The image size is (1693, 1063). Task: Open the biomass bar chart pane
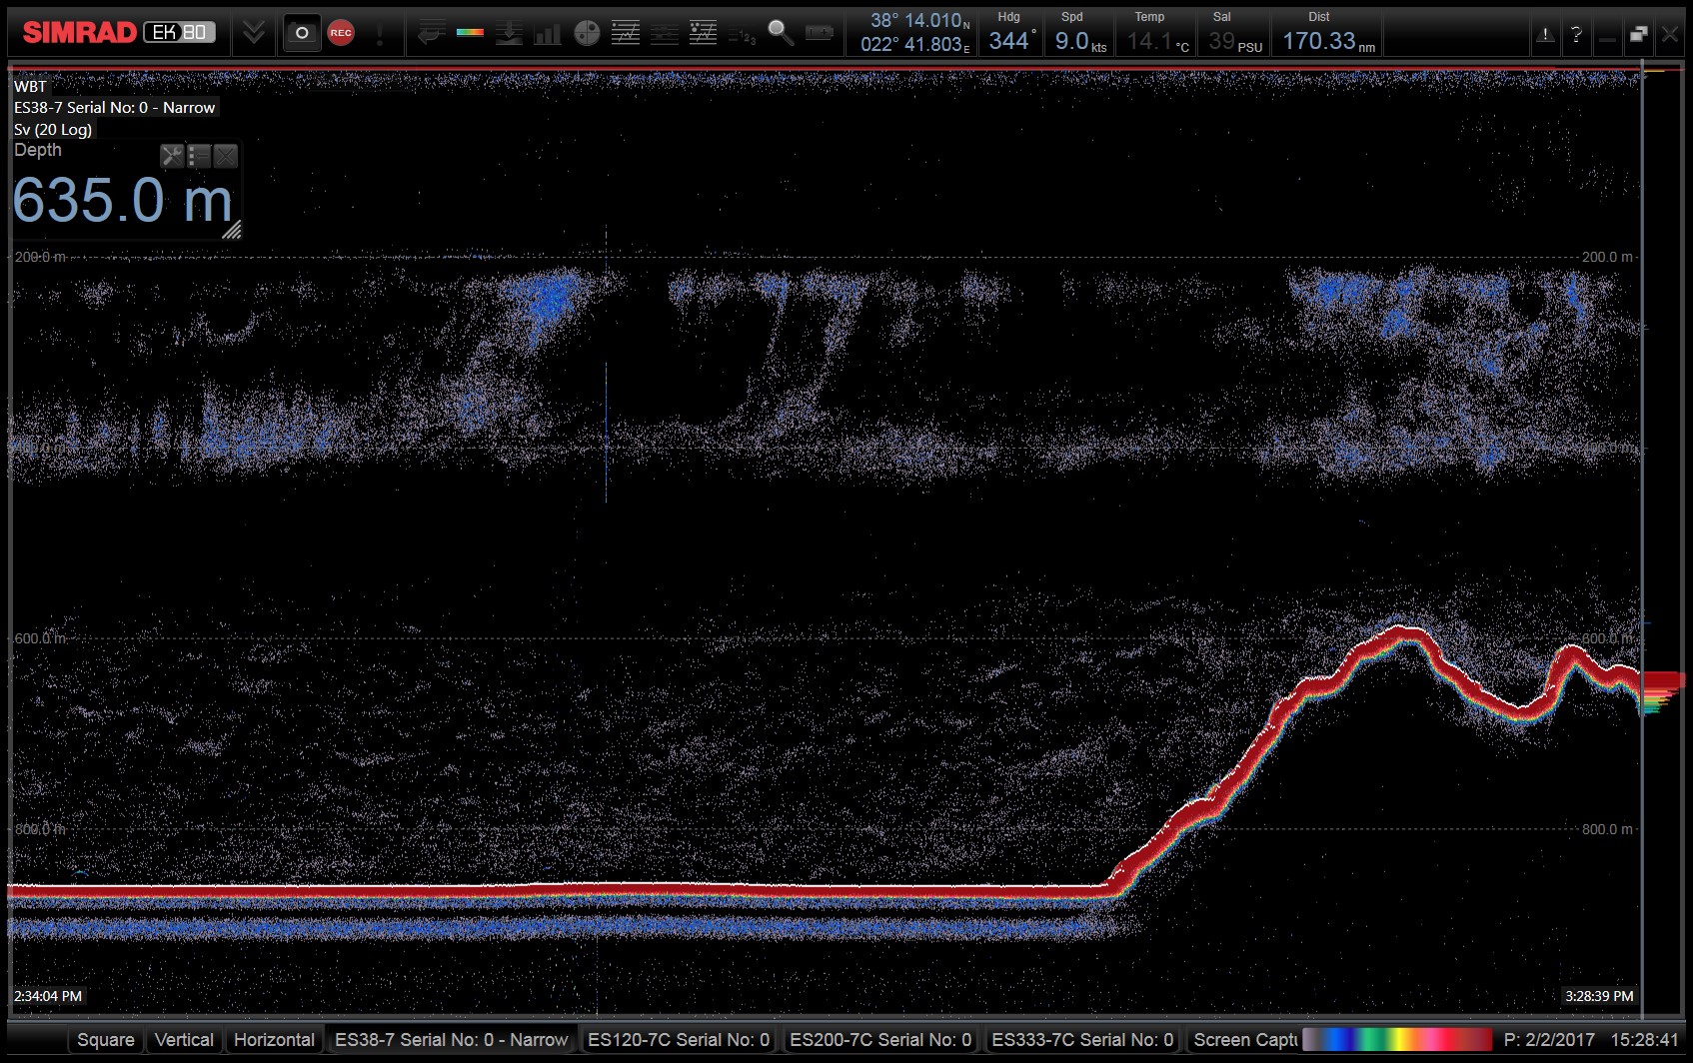coord(548,33)
